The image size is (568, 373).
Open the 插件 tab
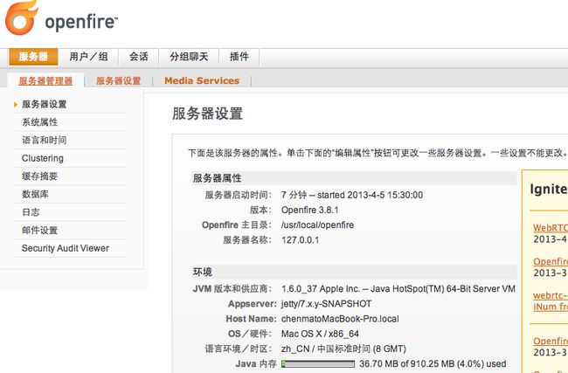coord(239,57)
